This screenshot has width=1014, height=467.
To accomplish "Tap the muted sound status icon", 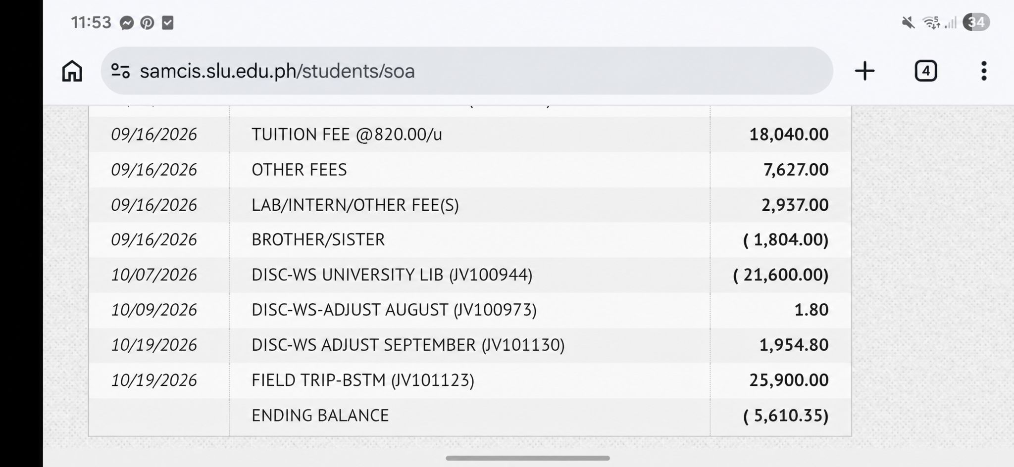I will point(908,22).
